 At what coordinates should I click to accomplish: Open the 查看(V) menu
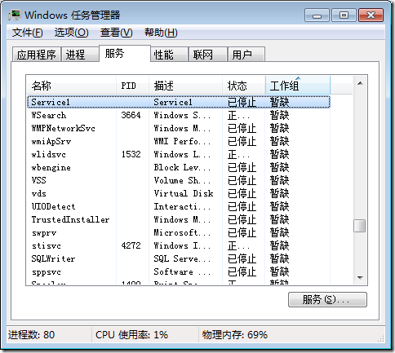116,33
